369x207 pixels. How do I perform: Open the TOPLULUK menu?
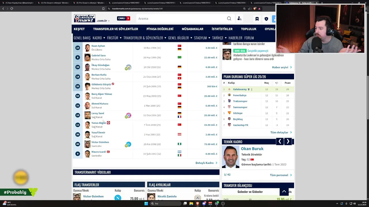click(248, 29)
